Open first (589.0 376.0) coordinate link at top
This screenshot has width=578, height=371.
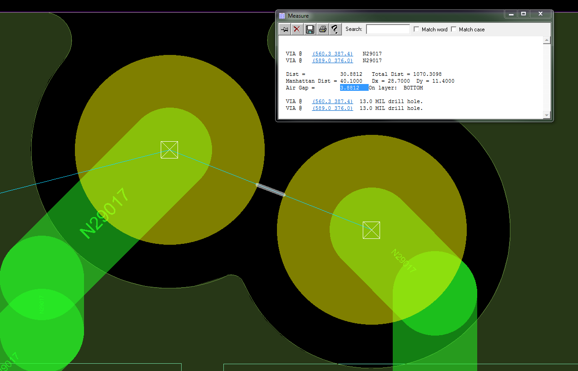click(x=332, y=61)
